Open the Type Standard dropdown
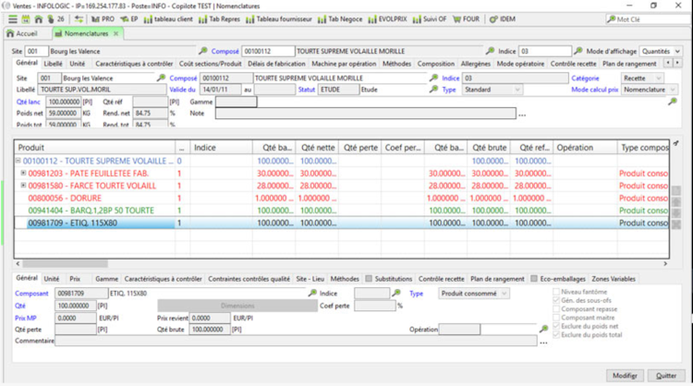The width and height of the screenshot is (693, 386). (x=492, y=90)
